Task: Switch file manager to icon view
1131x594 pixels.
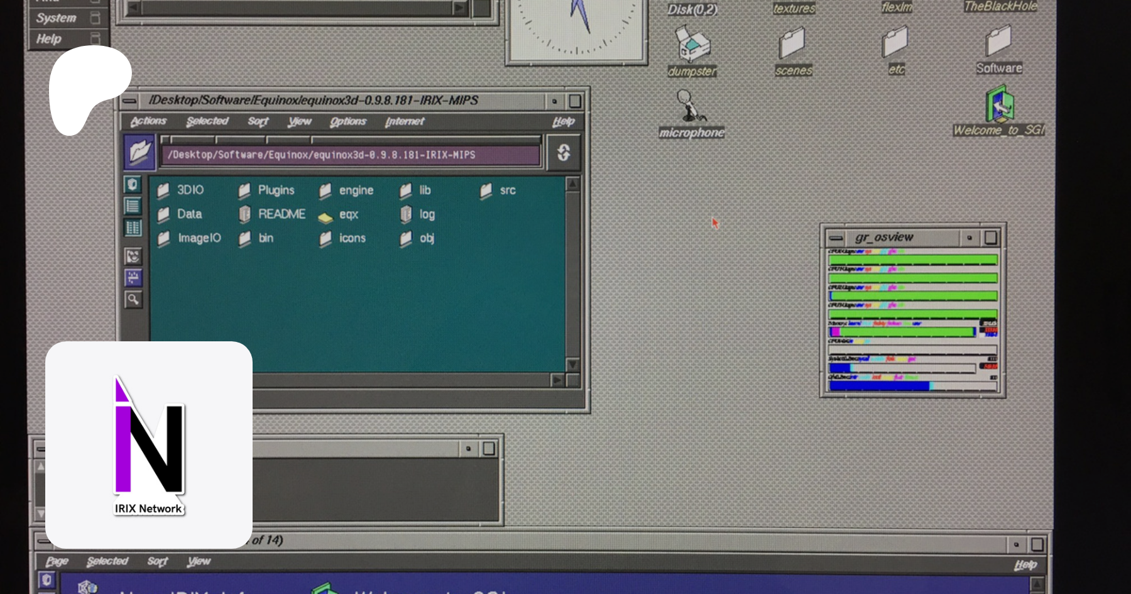Action: coord(133,184)
